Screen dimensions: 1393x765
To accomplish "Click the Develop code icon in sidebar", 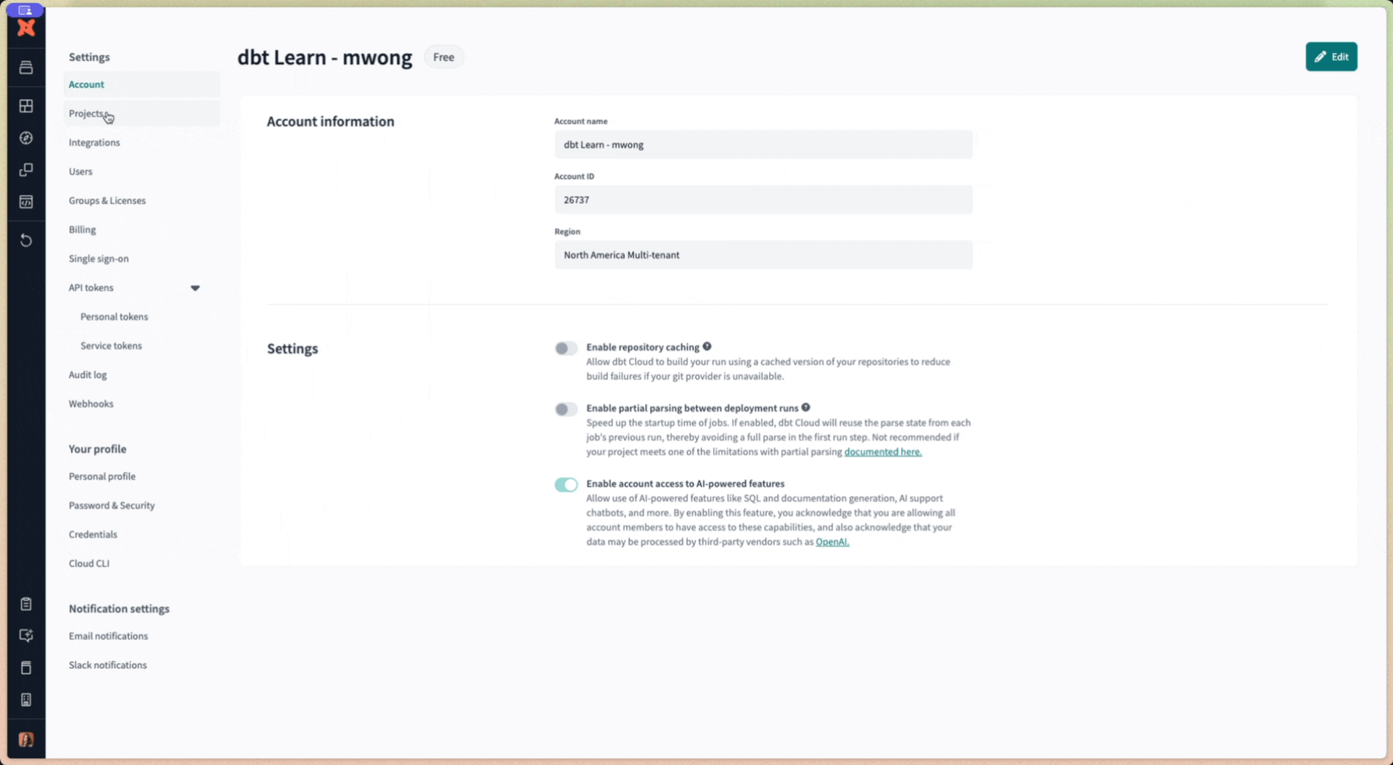I will 26,170.
